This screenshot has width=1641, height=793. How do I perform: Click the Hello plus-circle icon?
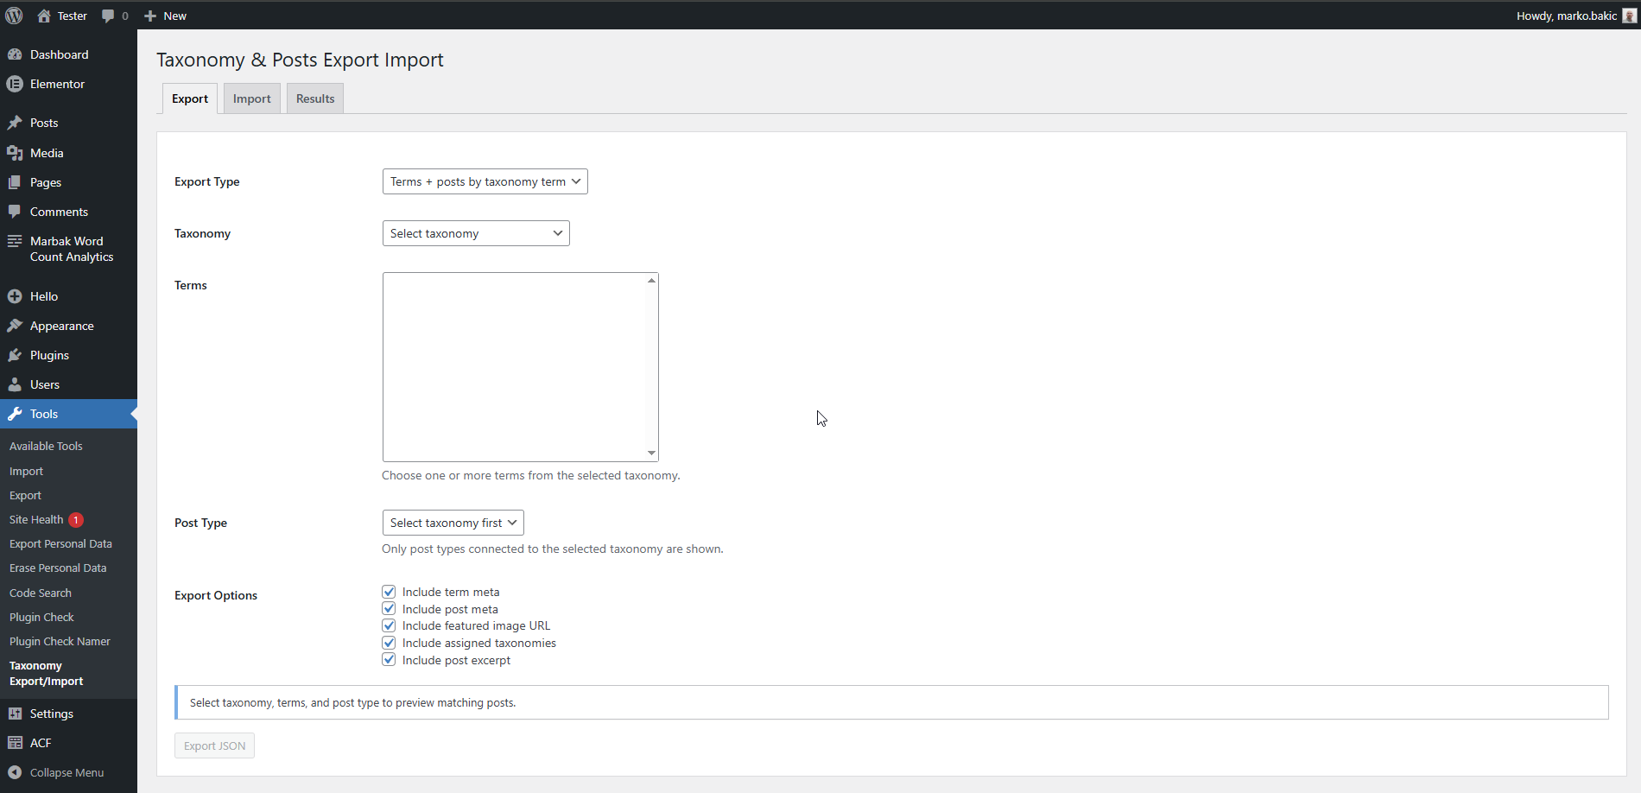pos(15,296)
